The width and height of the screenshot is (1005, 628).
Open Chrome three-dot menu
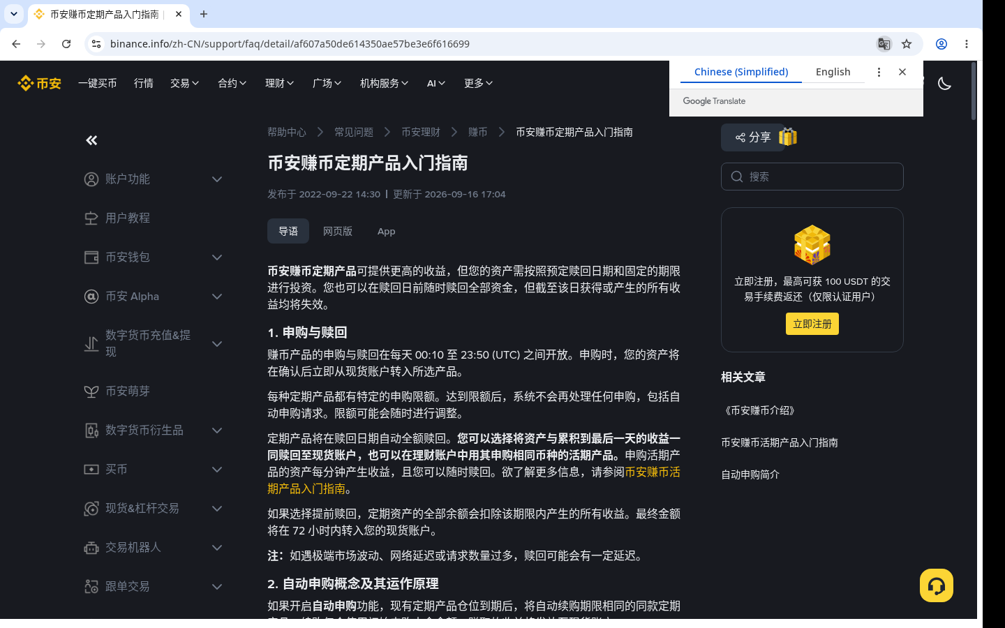coord(967,44)
